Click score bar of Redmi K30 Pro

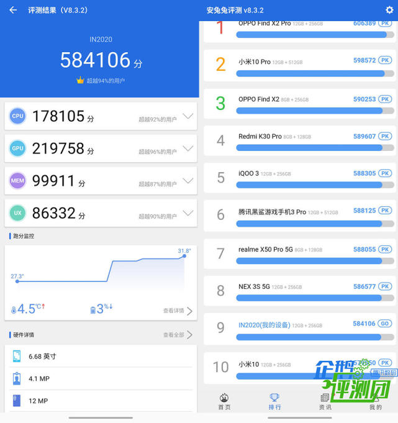tap(315, 148)
